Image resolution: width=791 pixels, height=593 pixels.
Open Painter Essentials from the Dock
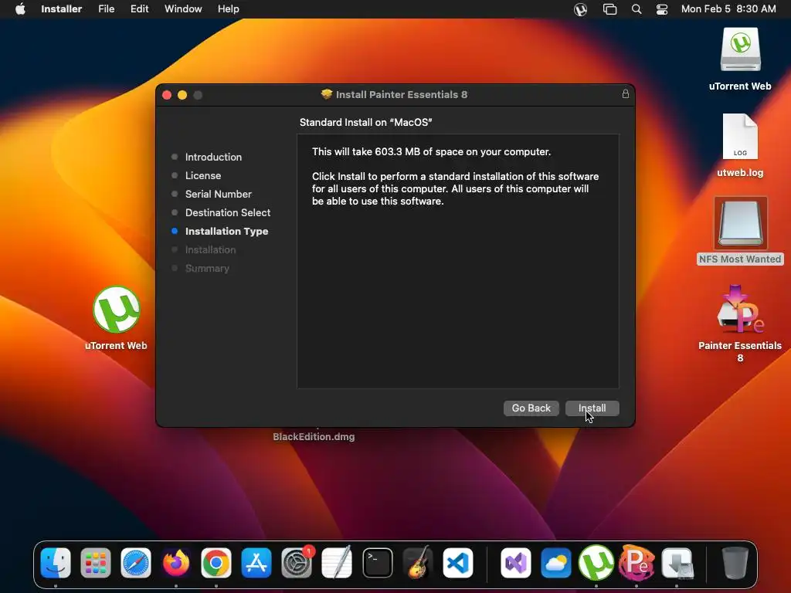tap(637, 563)
